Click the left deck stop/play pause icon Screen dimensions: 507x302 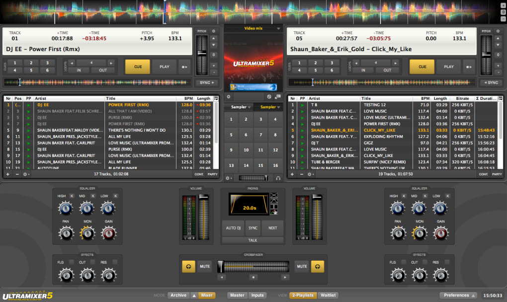184,67
